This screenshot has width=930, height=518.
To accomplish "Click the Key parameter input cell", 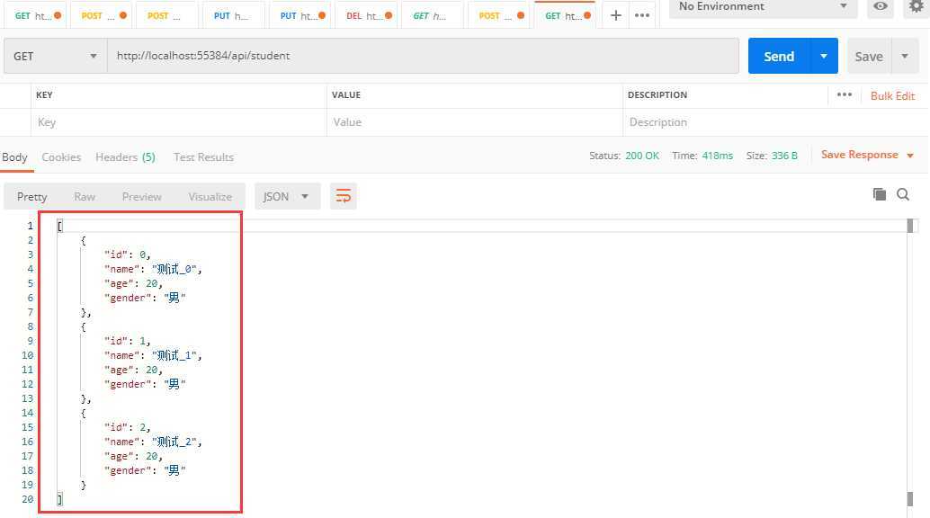I will [178, 122].
